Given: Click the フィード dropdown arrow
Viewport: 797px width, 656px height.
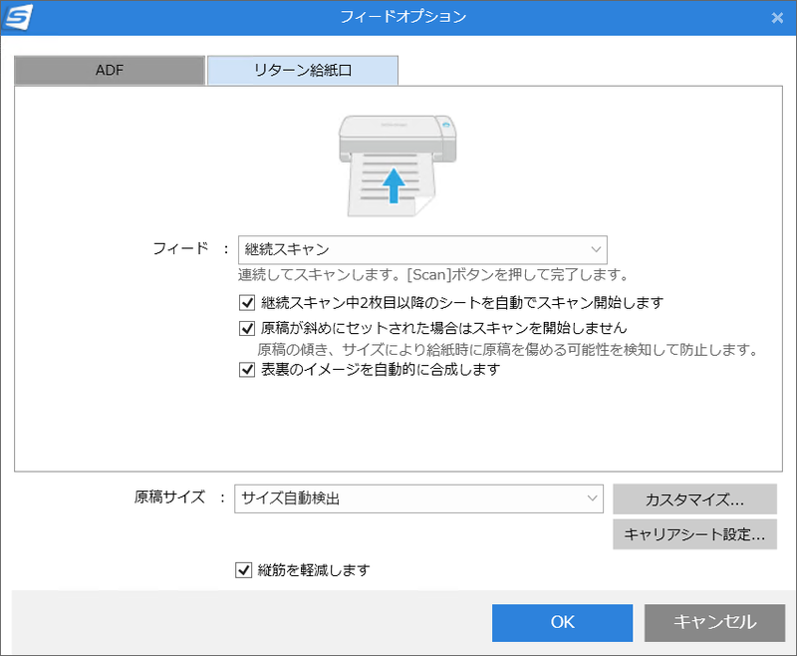Looking at the screenshot, I should 595,249.
